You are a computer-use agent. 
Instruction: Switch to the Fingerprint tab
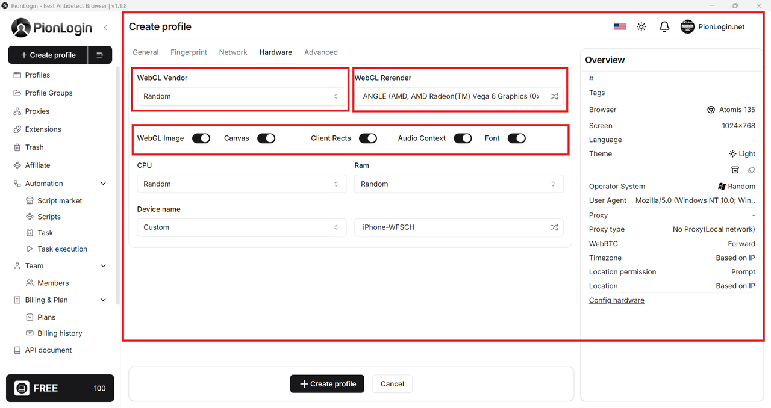point(189,52)
